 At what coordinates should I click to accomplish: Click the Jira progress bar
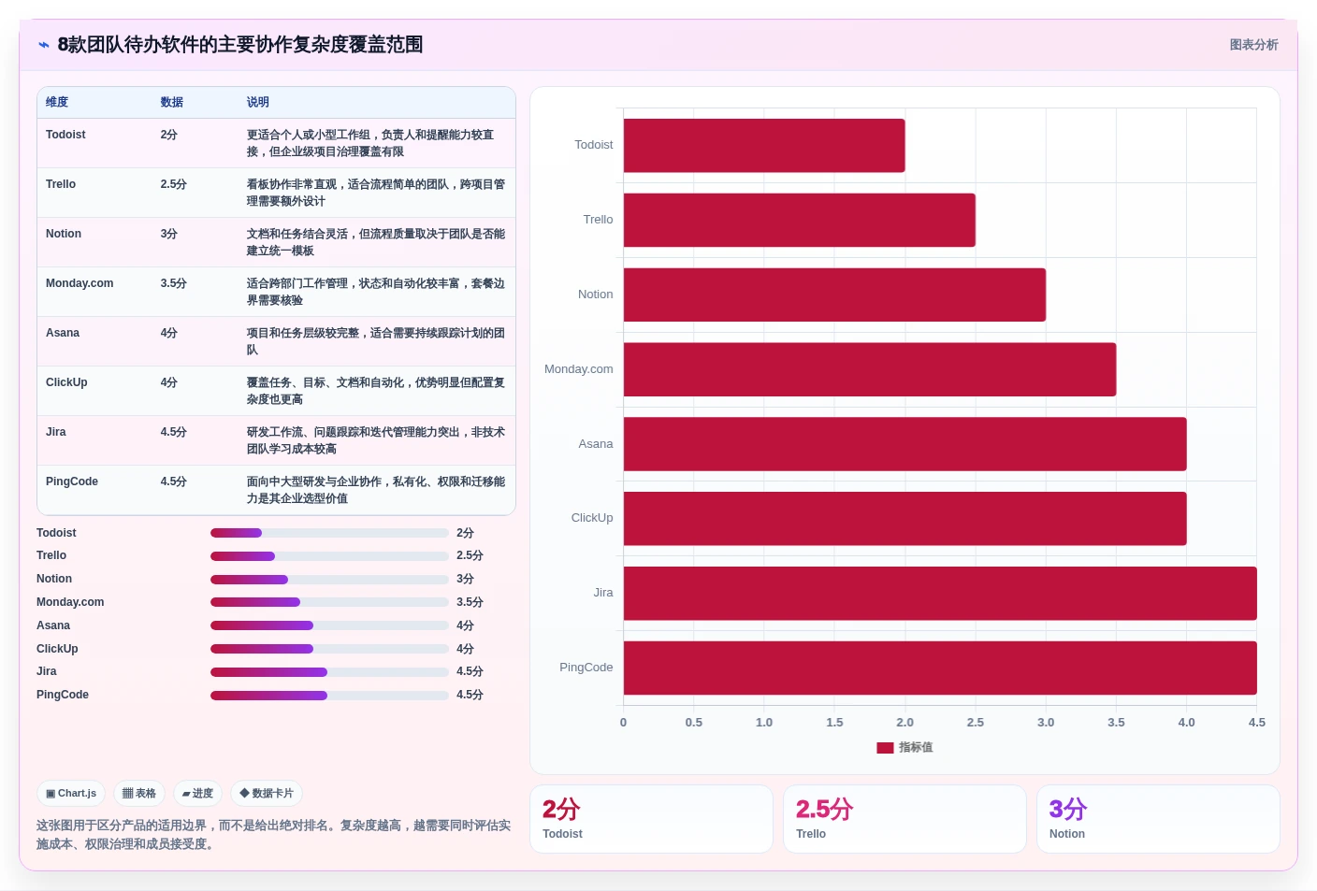tap(329, 672)
